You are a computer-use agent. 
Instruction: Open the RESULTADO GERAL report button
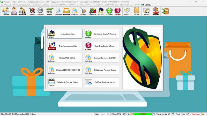click(65, 58)
